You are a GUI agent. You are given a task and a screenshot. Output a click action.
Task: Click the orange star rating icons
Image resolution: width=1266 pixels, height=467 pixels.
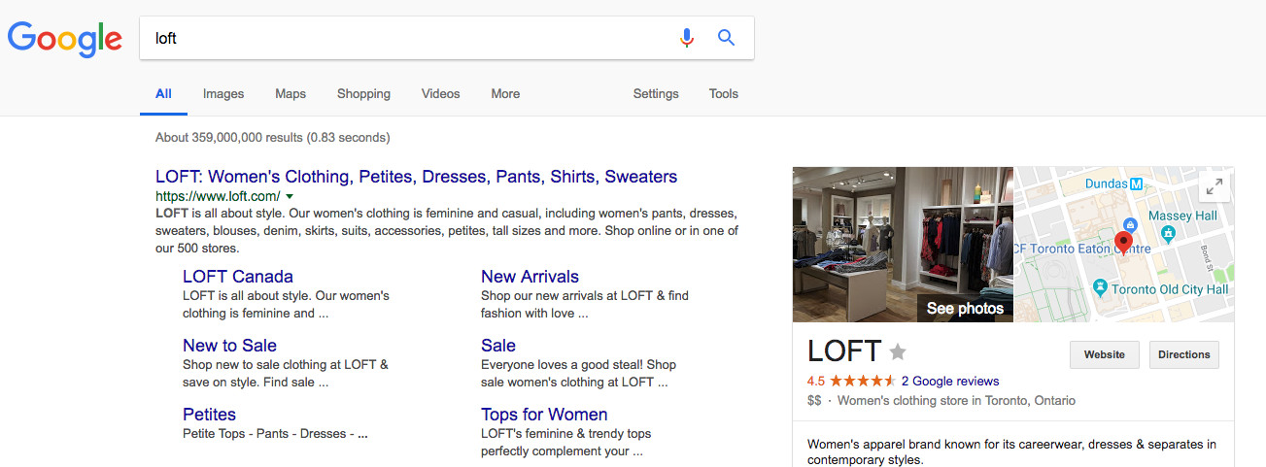[x=863, y=381]
